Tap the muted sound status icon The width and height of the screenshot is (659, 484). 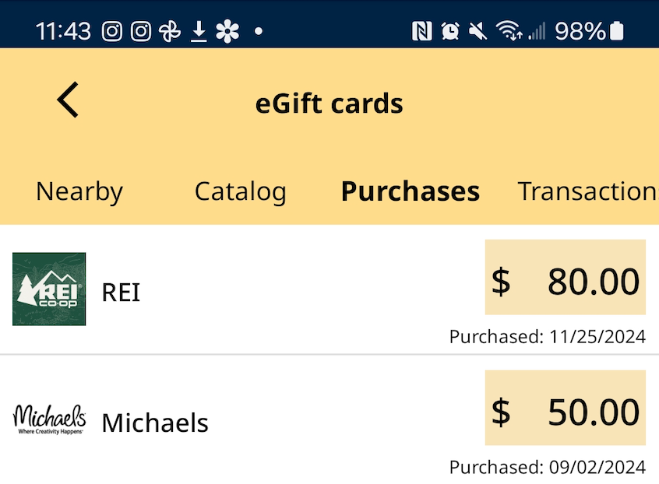coord(478,31)
